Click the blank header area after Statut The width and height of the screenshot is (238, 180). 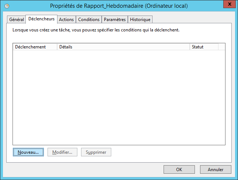(222, 47)
